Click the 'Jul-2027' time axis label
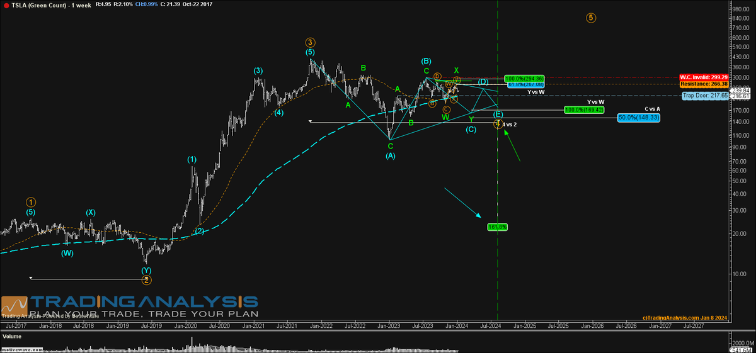Viewport: 756px width, 353px height. click(x=694, y=326)
